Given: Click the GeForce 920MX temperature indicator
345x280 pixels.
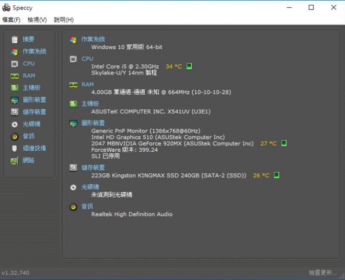Looking at the screenshot, I should coord(284,143).
